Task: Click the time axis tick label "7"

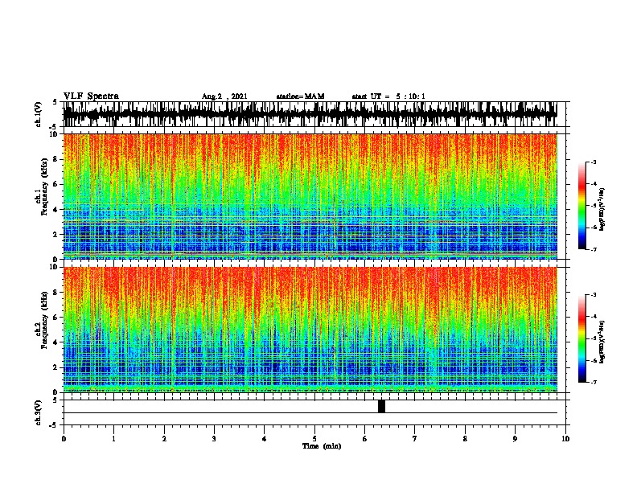Action: point(415,438)
